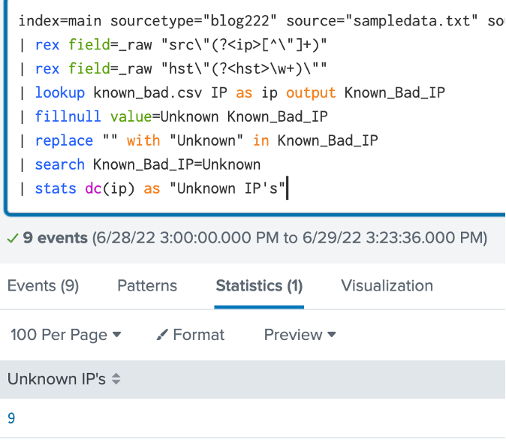The image size is (506, 443).
Task: Open the 100 Per Page dropdown
Action: tap(65, 335)
